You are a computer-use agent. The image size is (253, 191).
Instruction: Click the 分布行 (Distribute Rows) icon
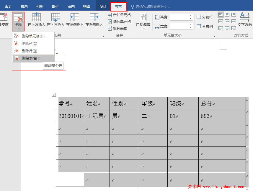pyautogui.click(x=204, y=17)
